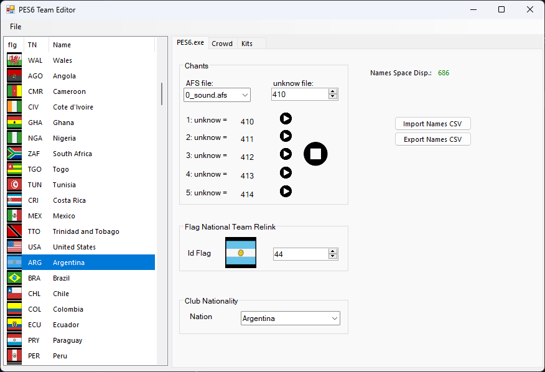Click the Ecuador flag icon
The width and height of the screenshot is (545, 372).
pos(14,324)
